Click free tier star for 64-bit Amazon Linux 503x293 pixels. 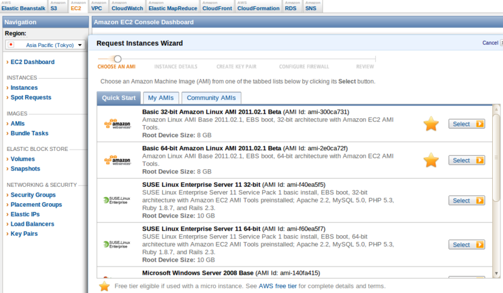point(431,160)
